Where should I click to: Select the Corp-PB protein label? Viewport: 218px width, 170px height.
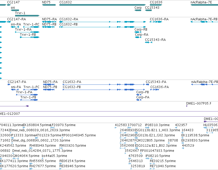[142, 92]
